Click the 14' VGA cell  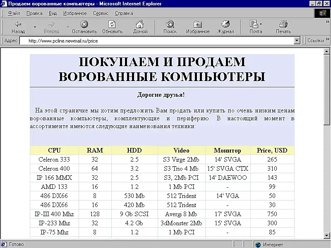(228, 196)
